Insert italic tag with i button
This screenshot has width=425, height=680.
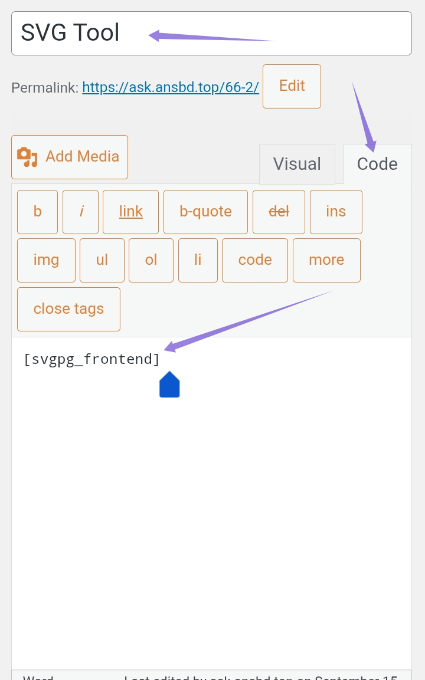[81, 212]
